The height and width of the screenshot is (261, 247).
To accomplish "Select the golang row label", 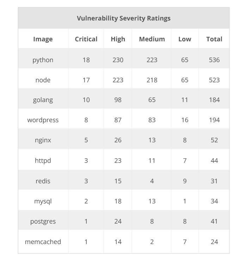I will click(x=43, y=100).
